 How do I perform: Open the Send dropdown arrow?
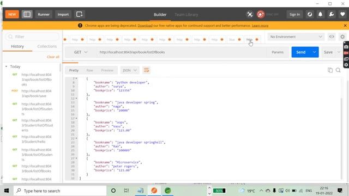314,52
